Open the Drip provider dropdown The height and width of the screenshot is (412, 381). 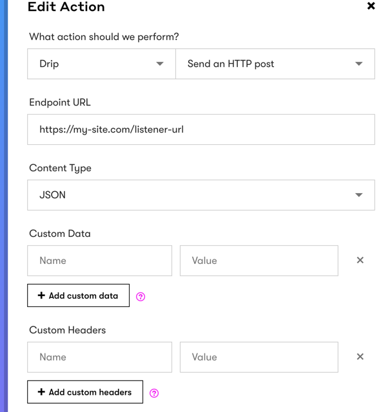click(x=101, y=64)
